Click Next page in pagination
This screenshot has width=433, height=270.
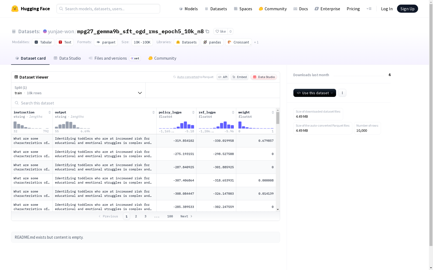pos(186,216)
